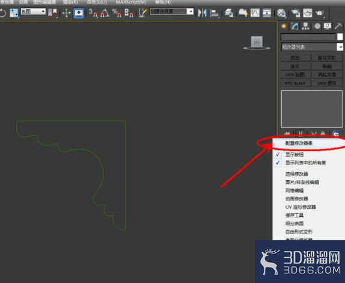The height and width of the screenshot is (283, 345).
Task: Select the scale tool in the toolbar
Action: [14, 13]
